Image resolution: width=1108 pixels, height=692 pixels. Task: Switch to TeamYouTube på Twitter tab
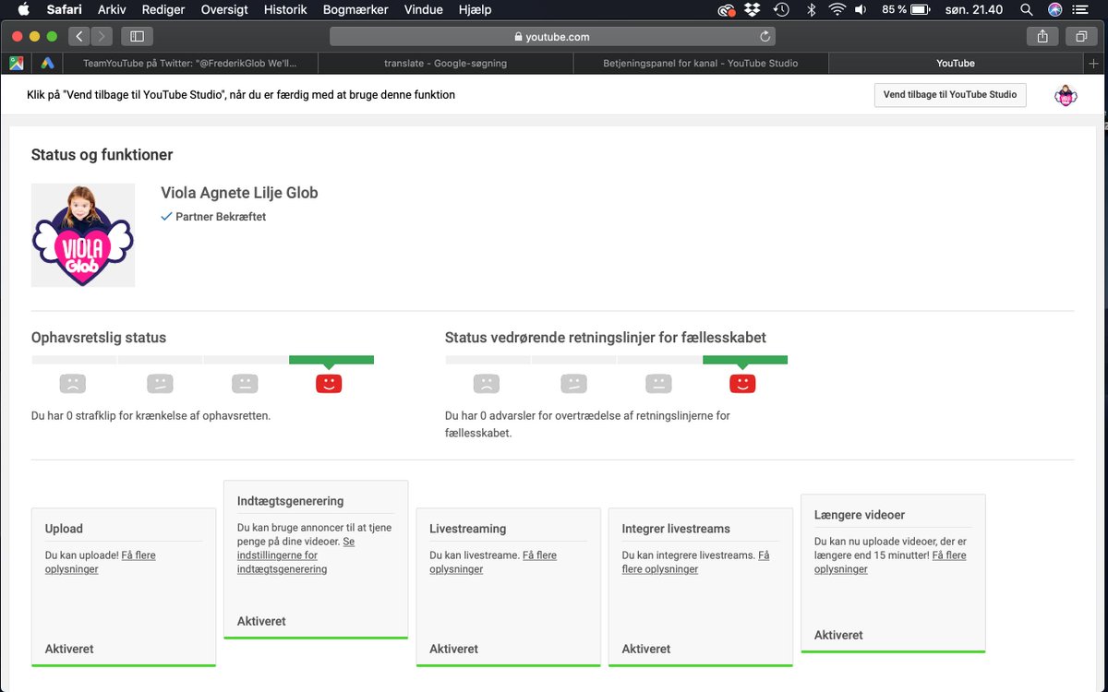coord(189,64)
